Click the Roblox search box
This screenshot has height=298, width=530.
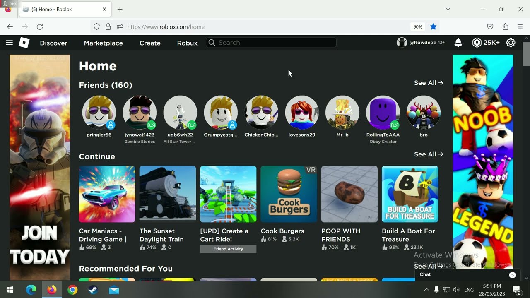[271, 43]
